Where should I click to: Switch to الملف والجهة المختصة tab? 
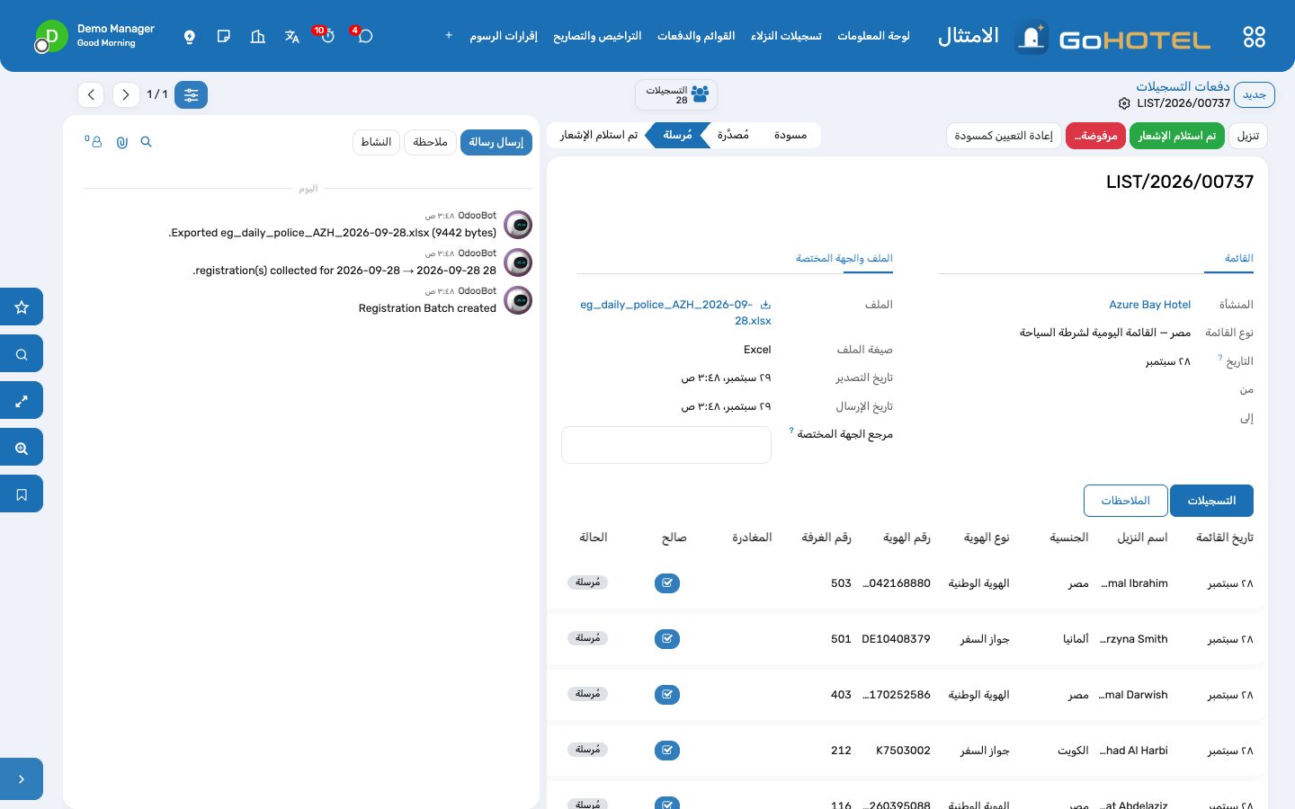[844, 258]
